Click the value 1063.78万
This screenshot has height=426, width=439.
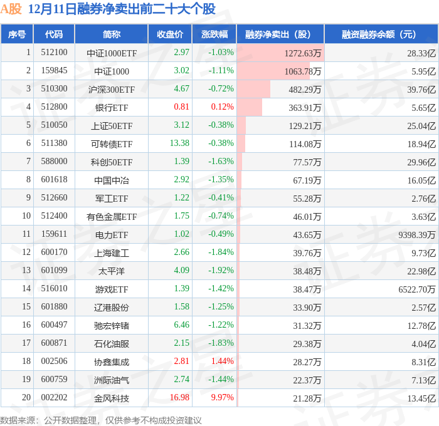(x=303, y=71)
